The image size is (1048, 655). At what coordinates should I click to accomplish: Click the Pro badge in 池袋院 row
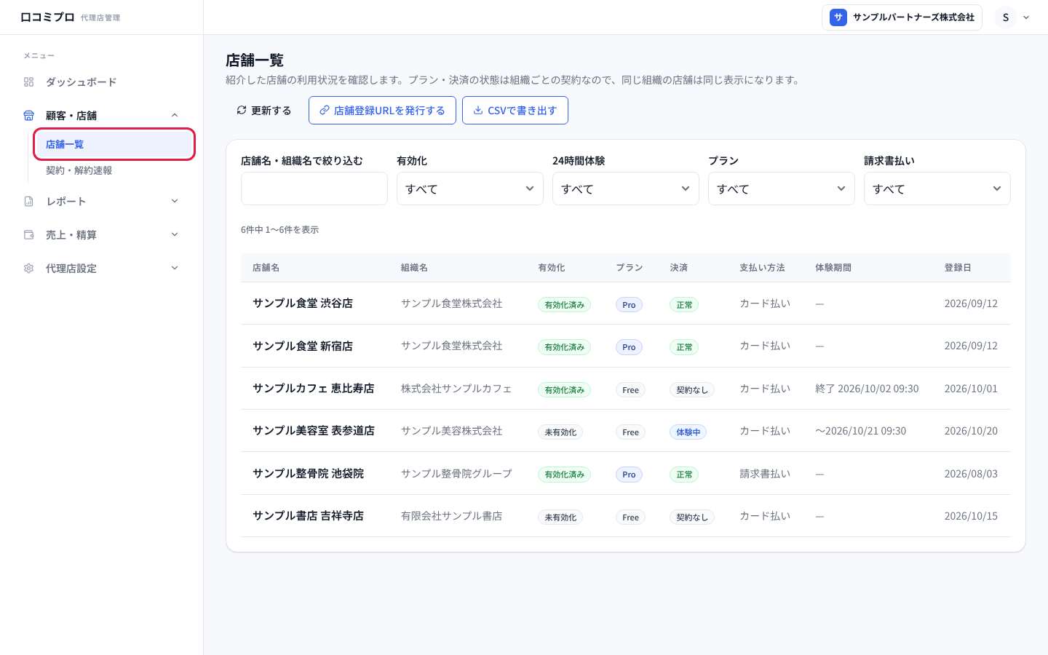(x=629, y=475)
